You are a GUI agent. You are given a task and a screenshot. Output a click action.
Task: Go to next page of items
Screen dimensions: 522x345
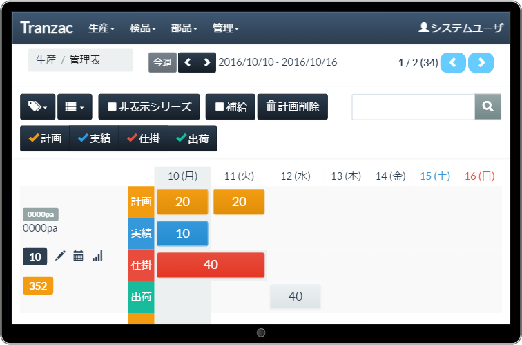481,63
